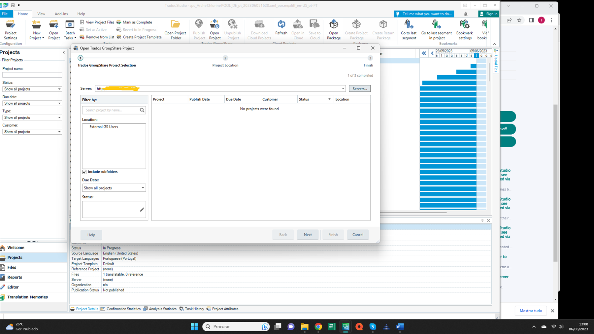Open the Status column filter arrow
Viewport: 594px width, 334px height.
point(329,99)
